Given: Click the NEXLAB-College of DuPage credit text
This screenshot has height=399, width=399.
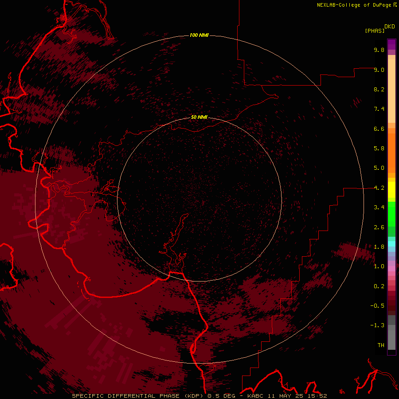Looking at the screenshot, I should [355, 5].
